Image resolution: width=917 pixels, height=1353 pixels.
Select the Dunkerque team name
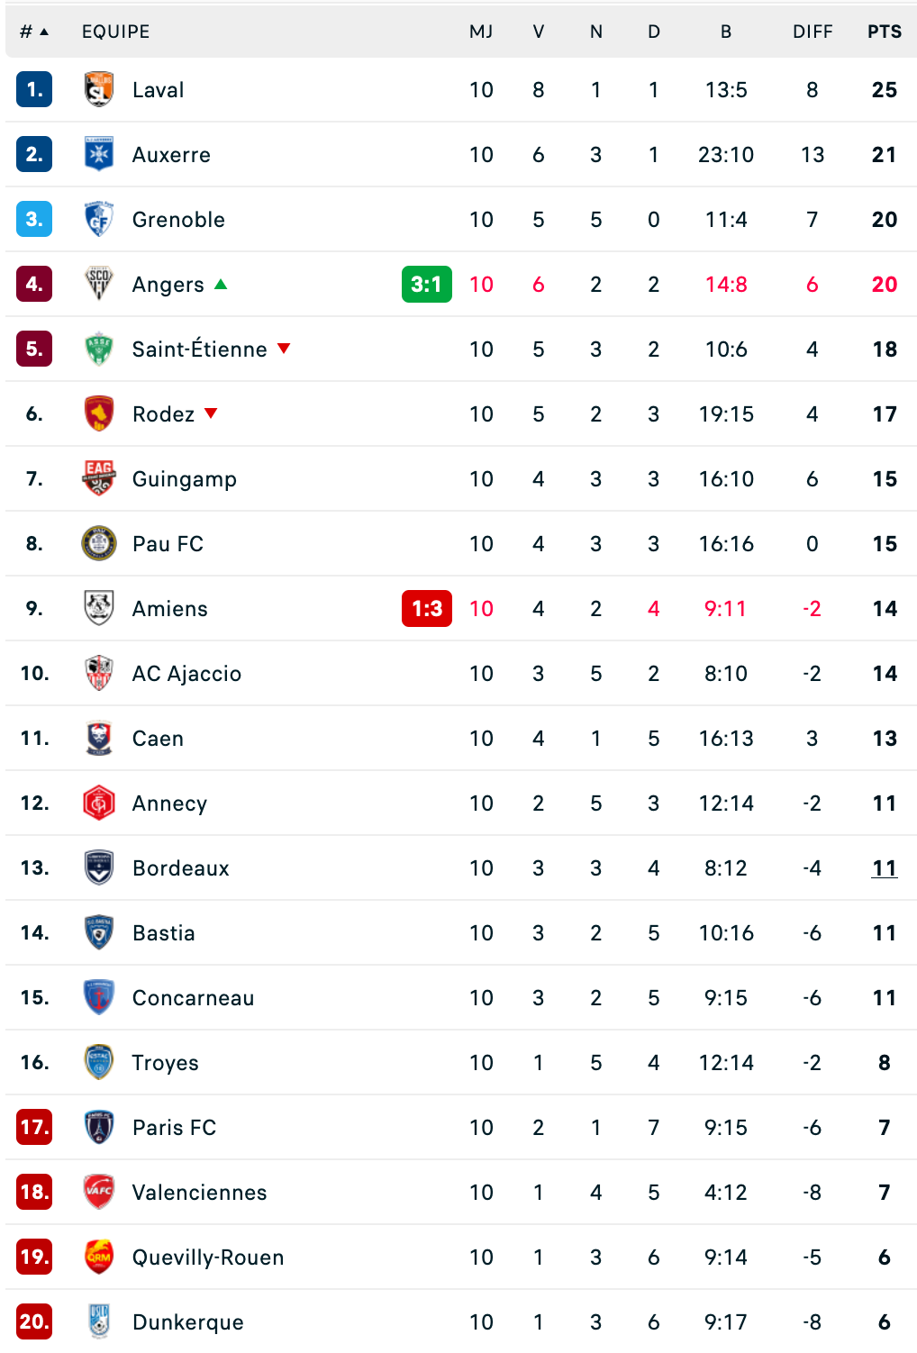click(187, 1321)
